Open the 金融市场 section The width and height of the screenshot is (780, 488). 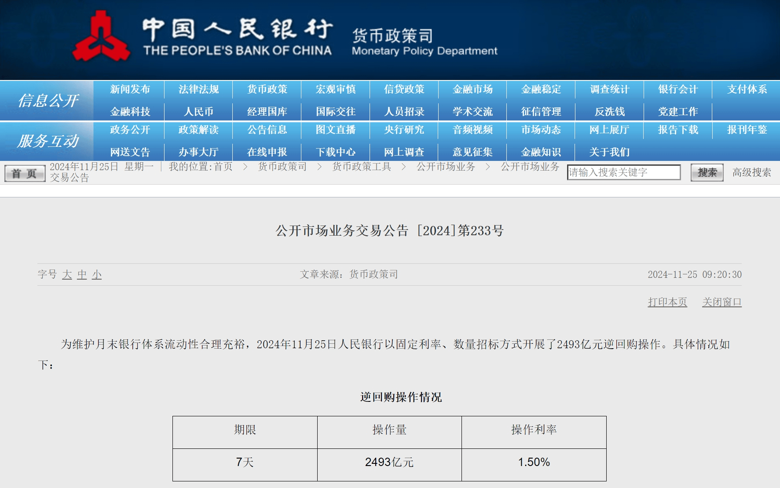click(473, 89)
